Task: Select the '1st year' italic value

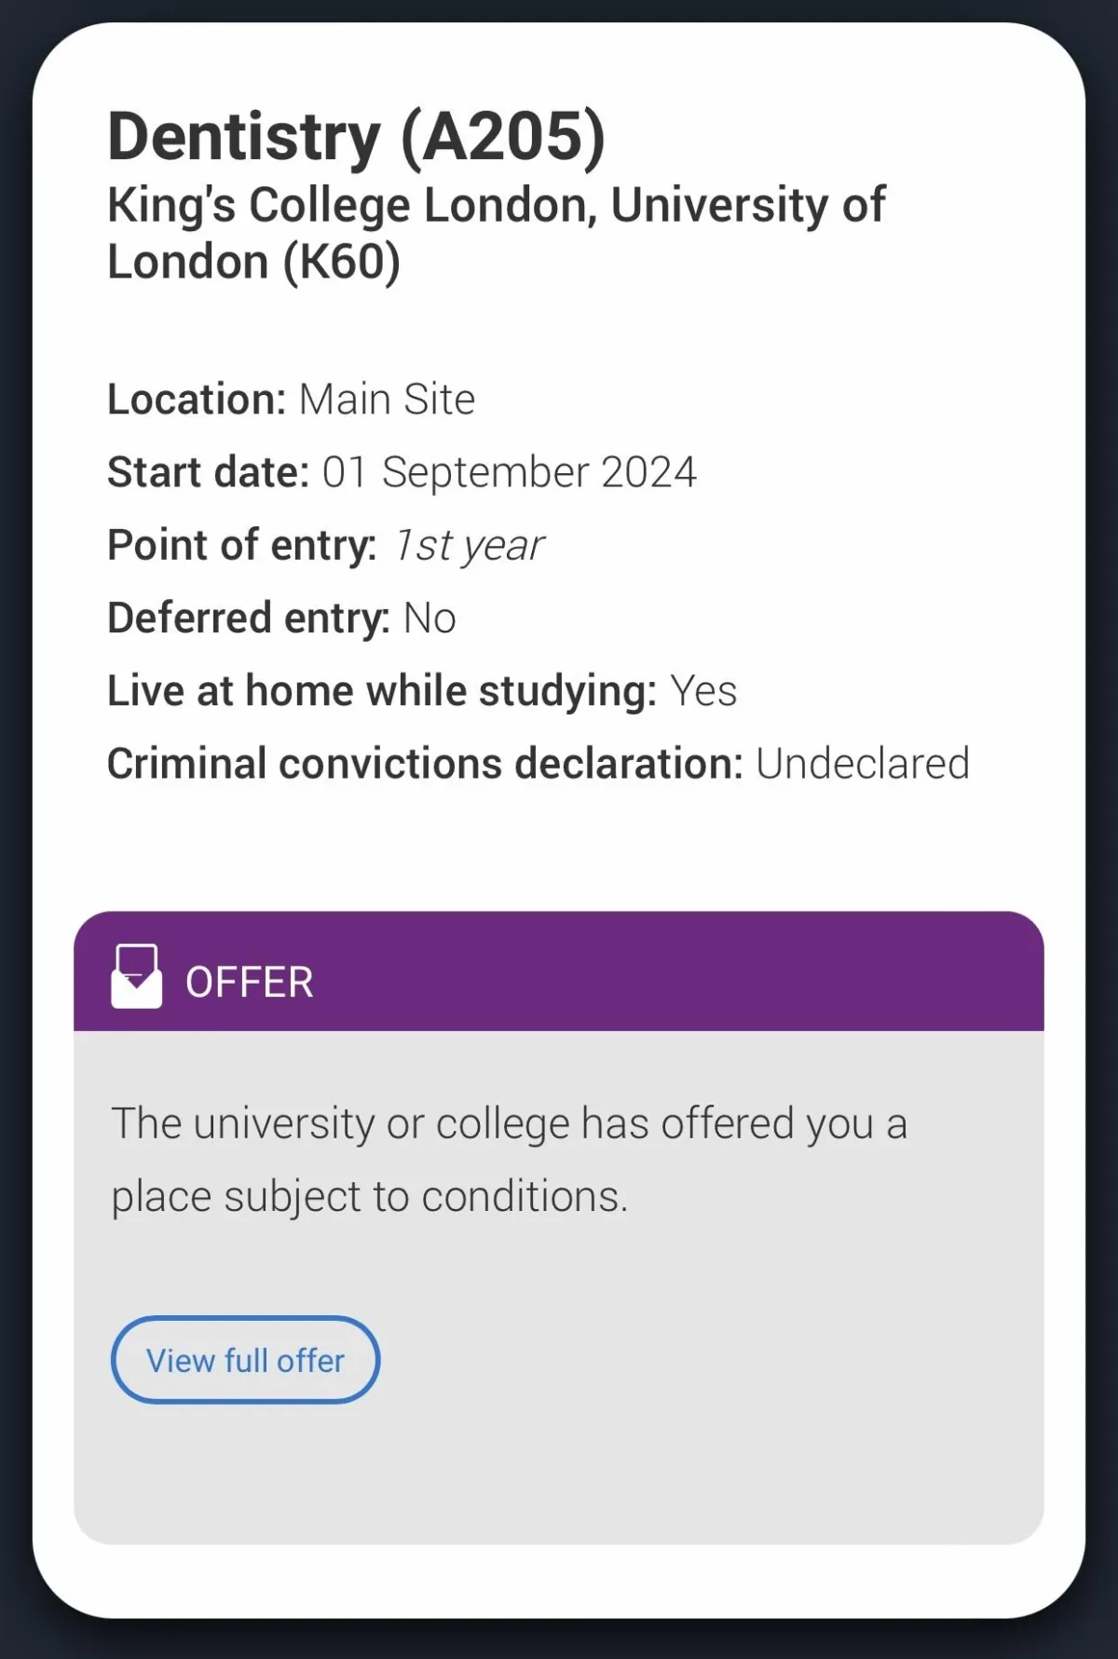Action: (x=469, y=546)
